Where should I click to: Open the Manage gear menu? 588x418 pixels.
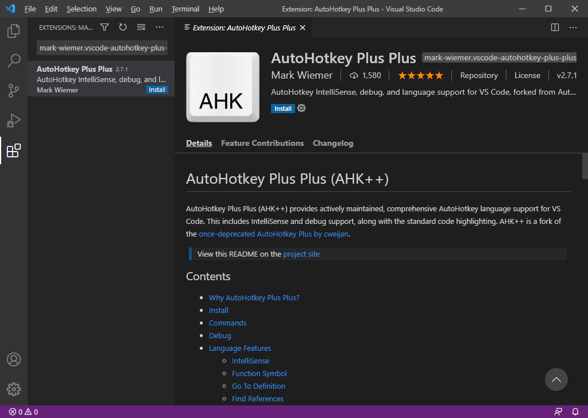(x=13, y=389)
